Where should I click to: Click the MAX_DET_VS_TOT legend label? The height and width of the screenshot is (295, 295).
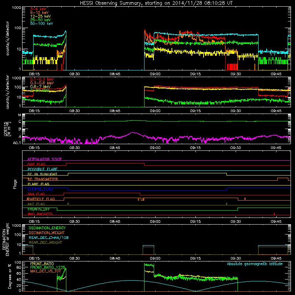(x=46, y=271)
